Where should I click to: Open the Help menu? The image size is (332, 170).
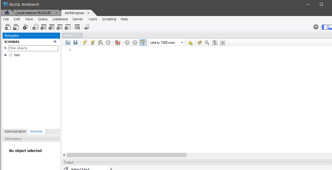click(124, 19)
